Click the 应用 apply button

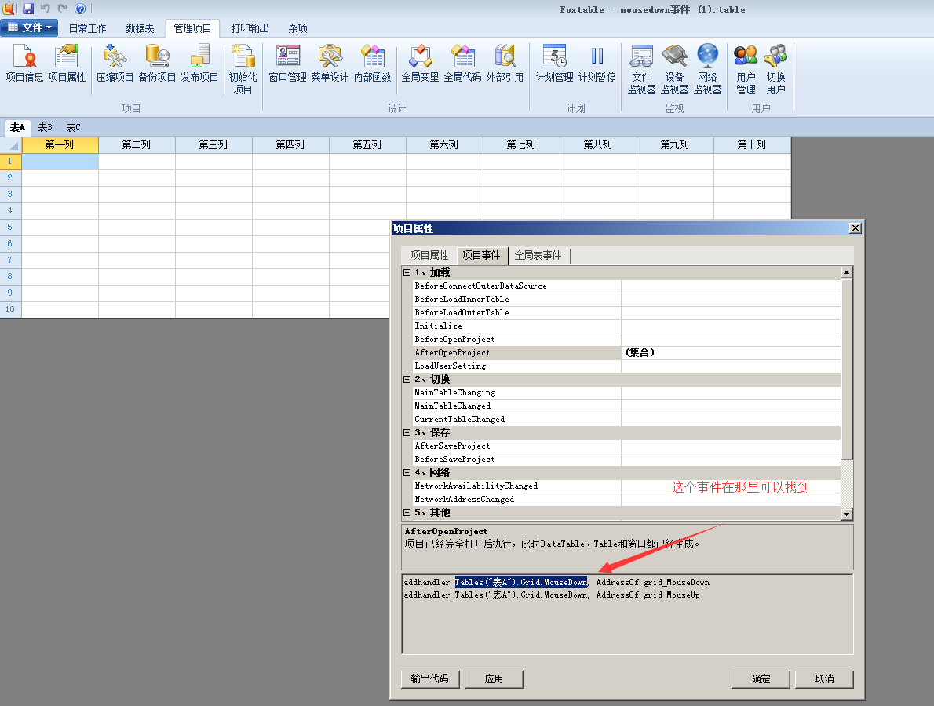click(494, 679)
